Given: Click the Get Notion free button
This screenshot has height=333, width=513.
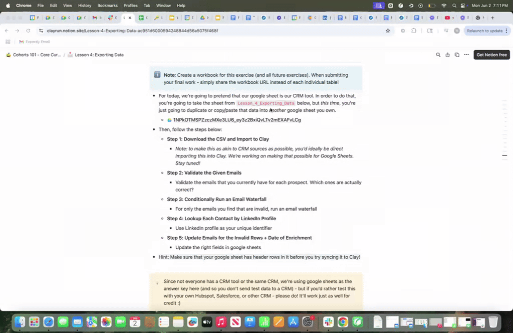Looking at the screenshot, I should click(x=491, y=55).
